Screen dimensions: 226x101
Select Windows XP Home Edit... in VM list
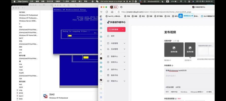pos(28,35)
